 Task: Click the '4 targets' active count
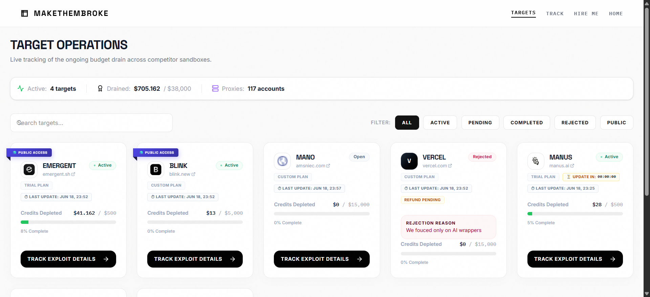click(x=63, y=89)
